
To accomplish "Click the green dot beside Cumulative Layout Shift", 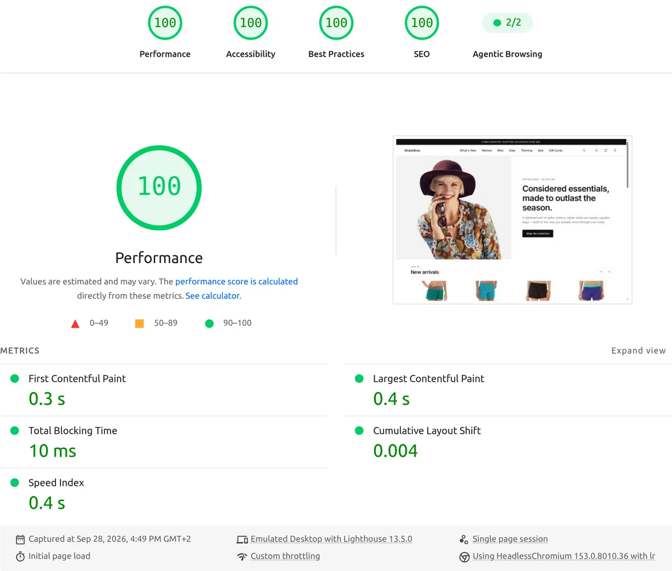I will click(x=360, y=430).
